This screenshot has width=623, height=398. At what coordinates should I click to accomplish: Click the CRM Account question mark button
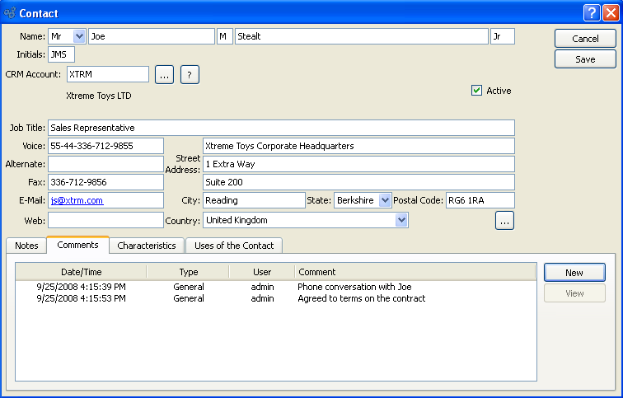(190, 75)
